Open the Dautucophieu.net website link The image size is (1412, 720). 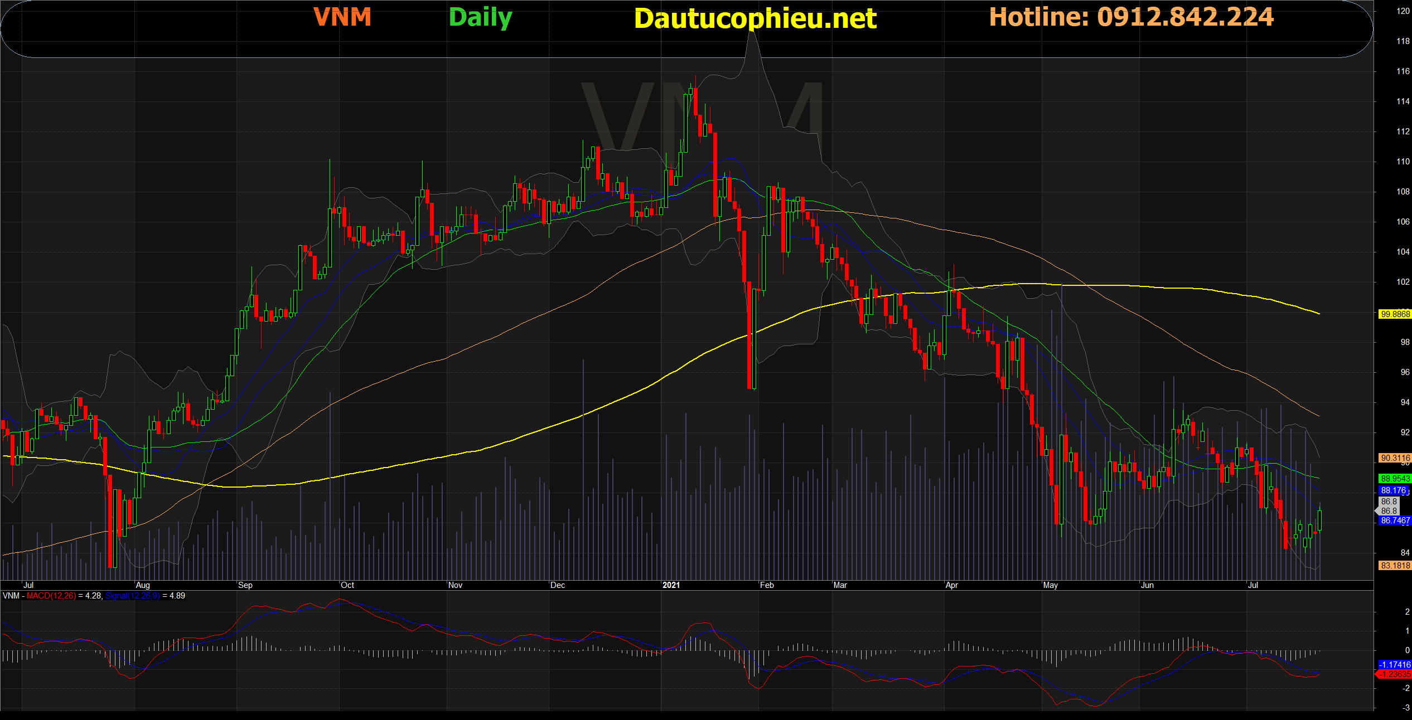(x=755, y=19)
